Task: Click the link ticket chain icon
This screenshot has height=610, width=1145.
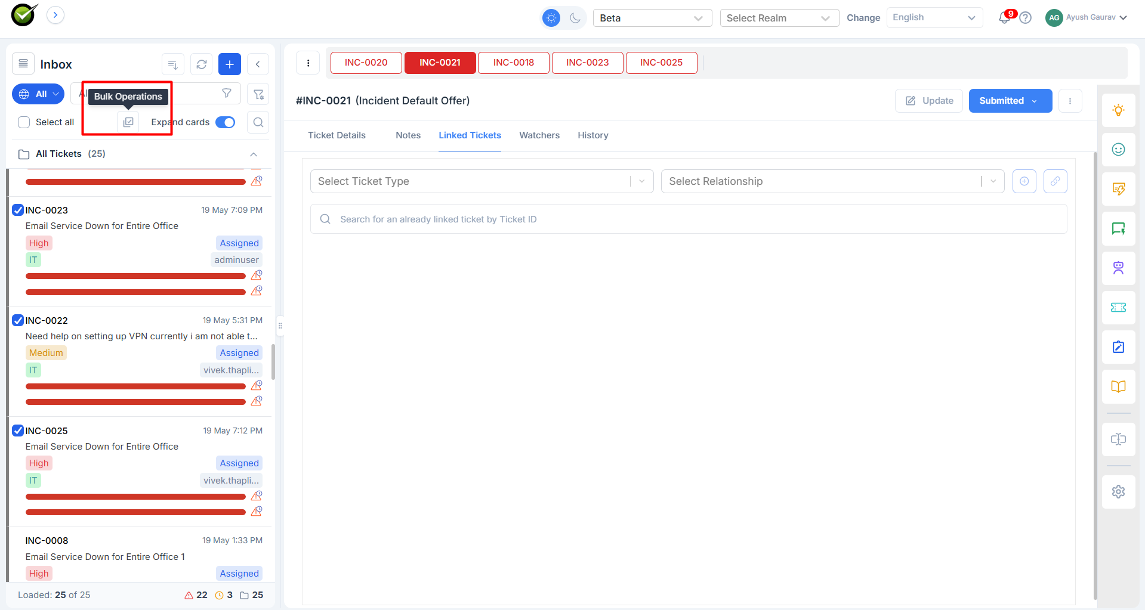Action: [x=1055, y=181]
